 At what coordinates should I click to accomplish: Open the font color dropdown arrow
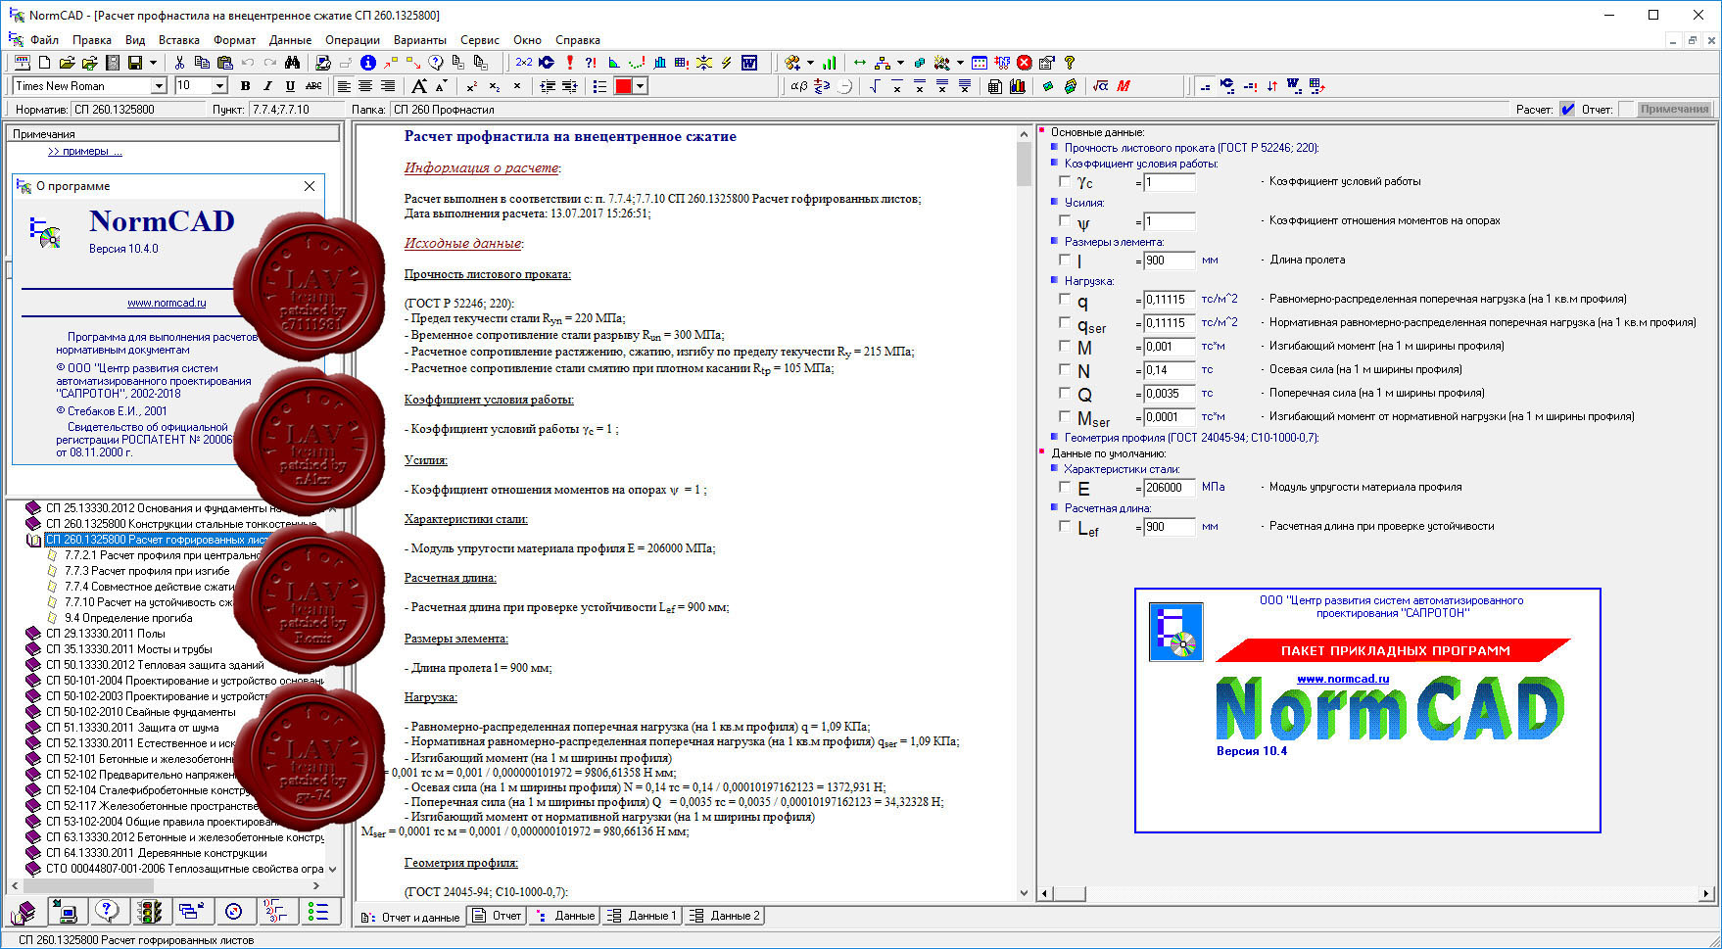point(641,86)
